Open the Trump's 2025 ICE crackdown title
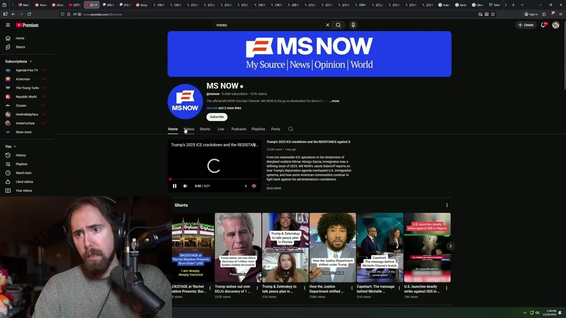This screenshot has height=318, width=566. (x=308, y=142)
